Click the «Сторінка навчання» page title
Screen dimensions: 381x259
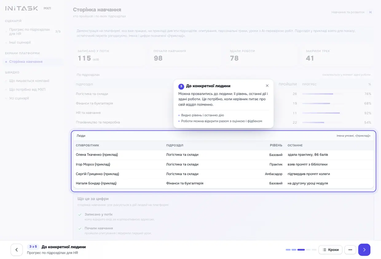click(97, 10)
